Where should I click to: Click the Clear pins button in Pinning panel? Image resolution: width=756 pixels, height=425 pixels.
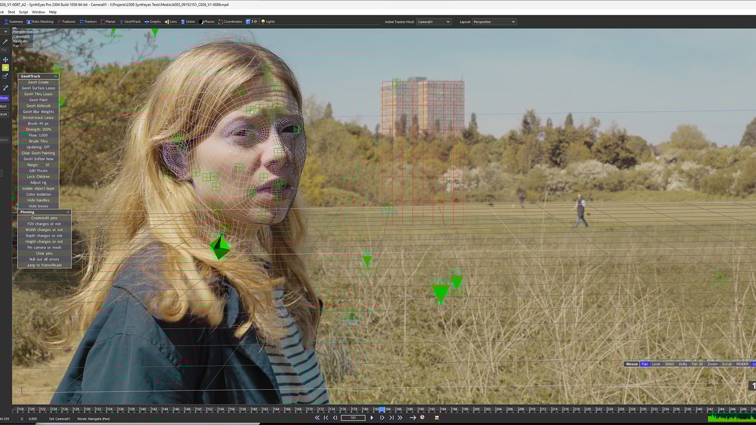click(x=44, y=253)
